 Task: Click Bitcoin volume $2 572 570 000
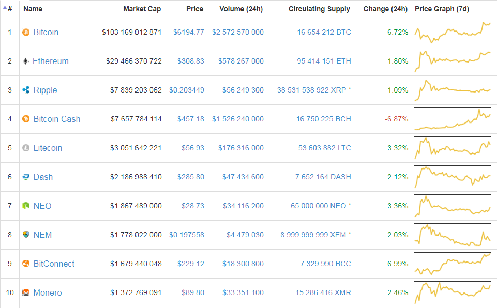(x=238, y=33)
